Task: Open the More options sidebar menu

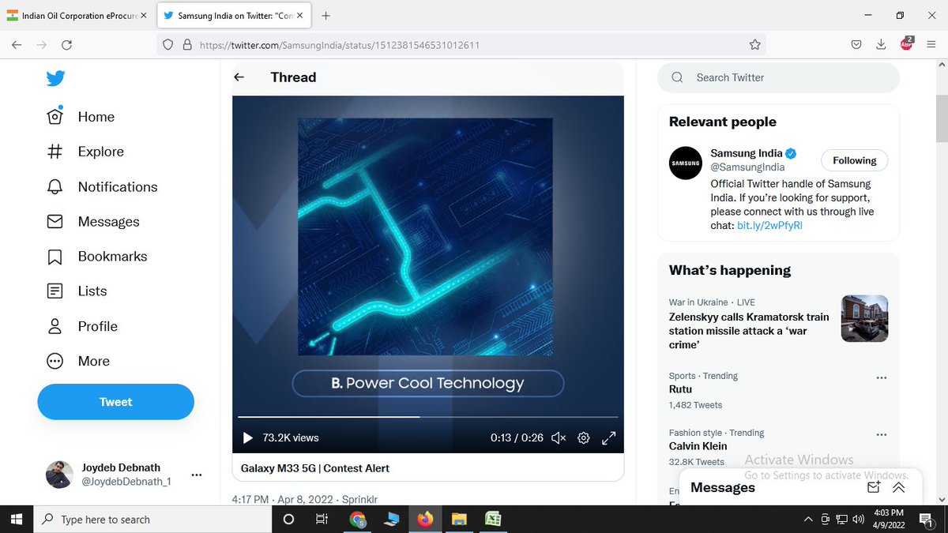Action: coord(55,361)
